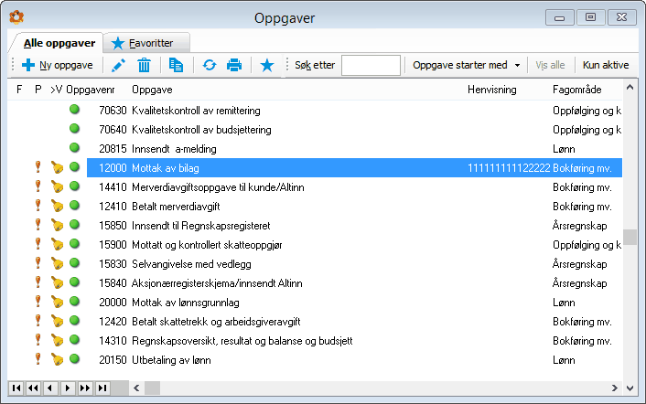Click the refresh arrows icon
This screenshot has width=646, height=404.
(x=210, y=65)
